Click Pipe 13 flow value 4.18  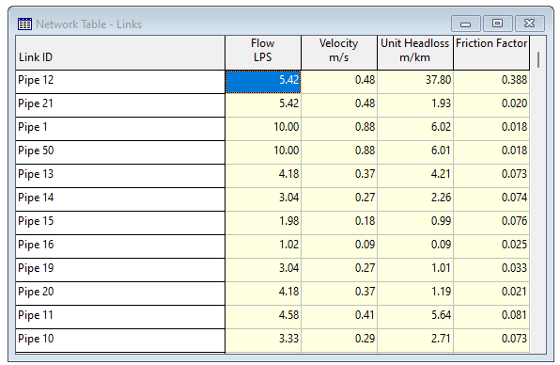[x=263, y=176]
